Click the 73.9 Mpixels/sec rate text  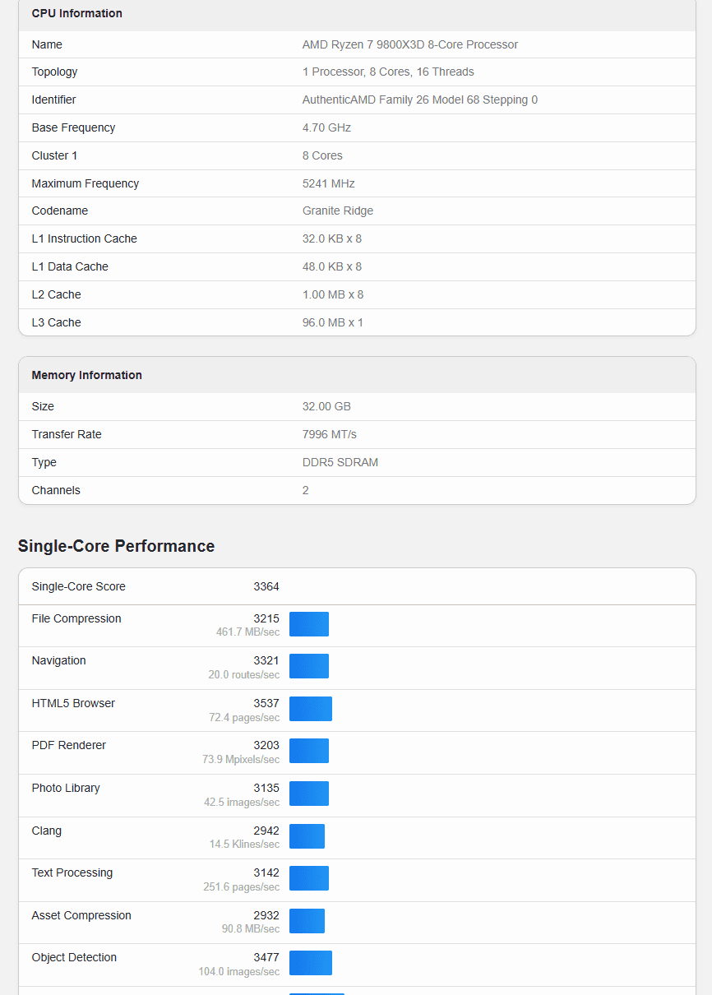click(x=241, y=759)
